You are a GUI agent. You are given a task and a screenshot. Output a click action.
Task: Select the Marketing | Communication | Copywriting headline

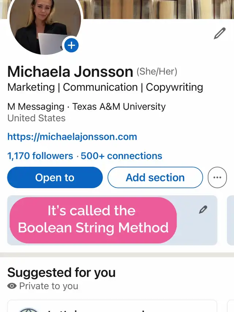point(105,87)
